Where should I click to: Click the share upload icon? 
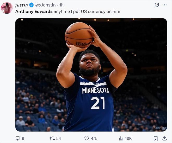tap(164, 138)
